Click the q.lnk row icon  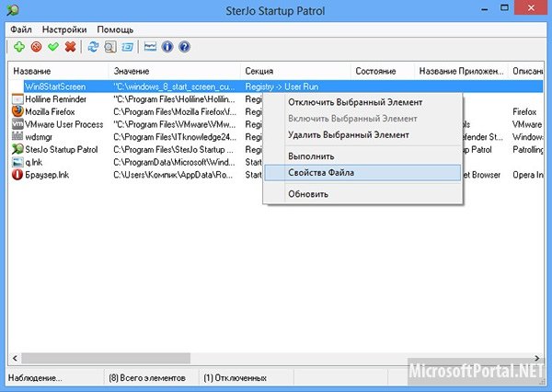click(17, 162)
